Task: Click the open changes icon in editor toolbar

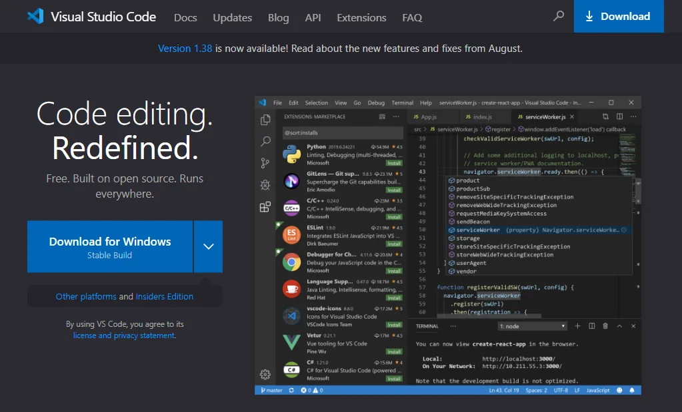Action: [605, 116]
